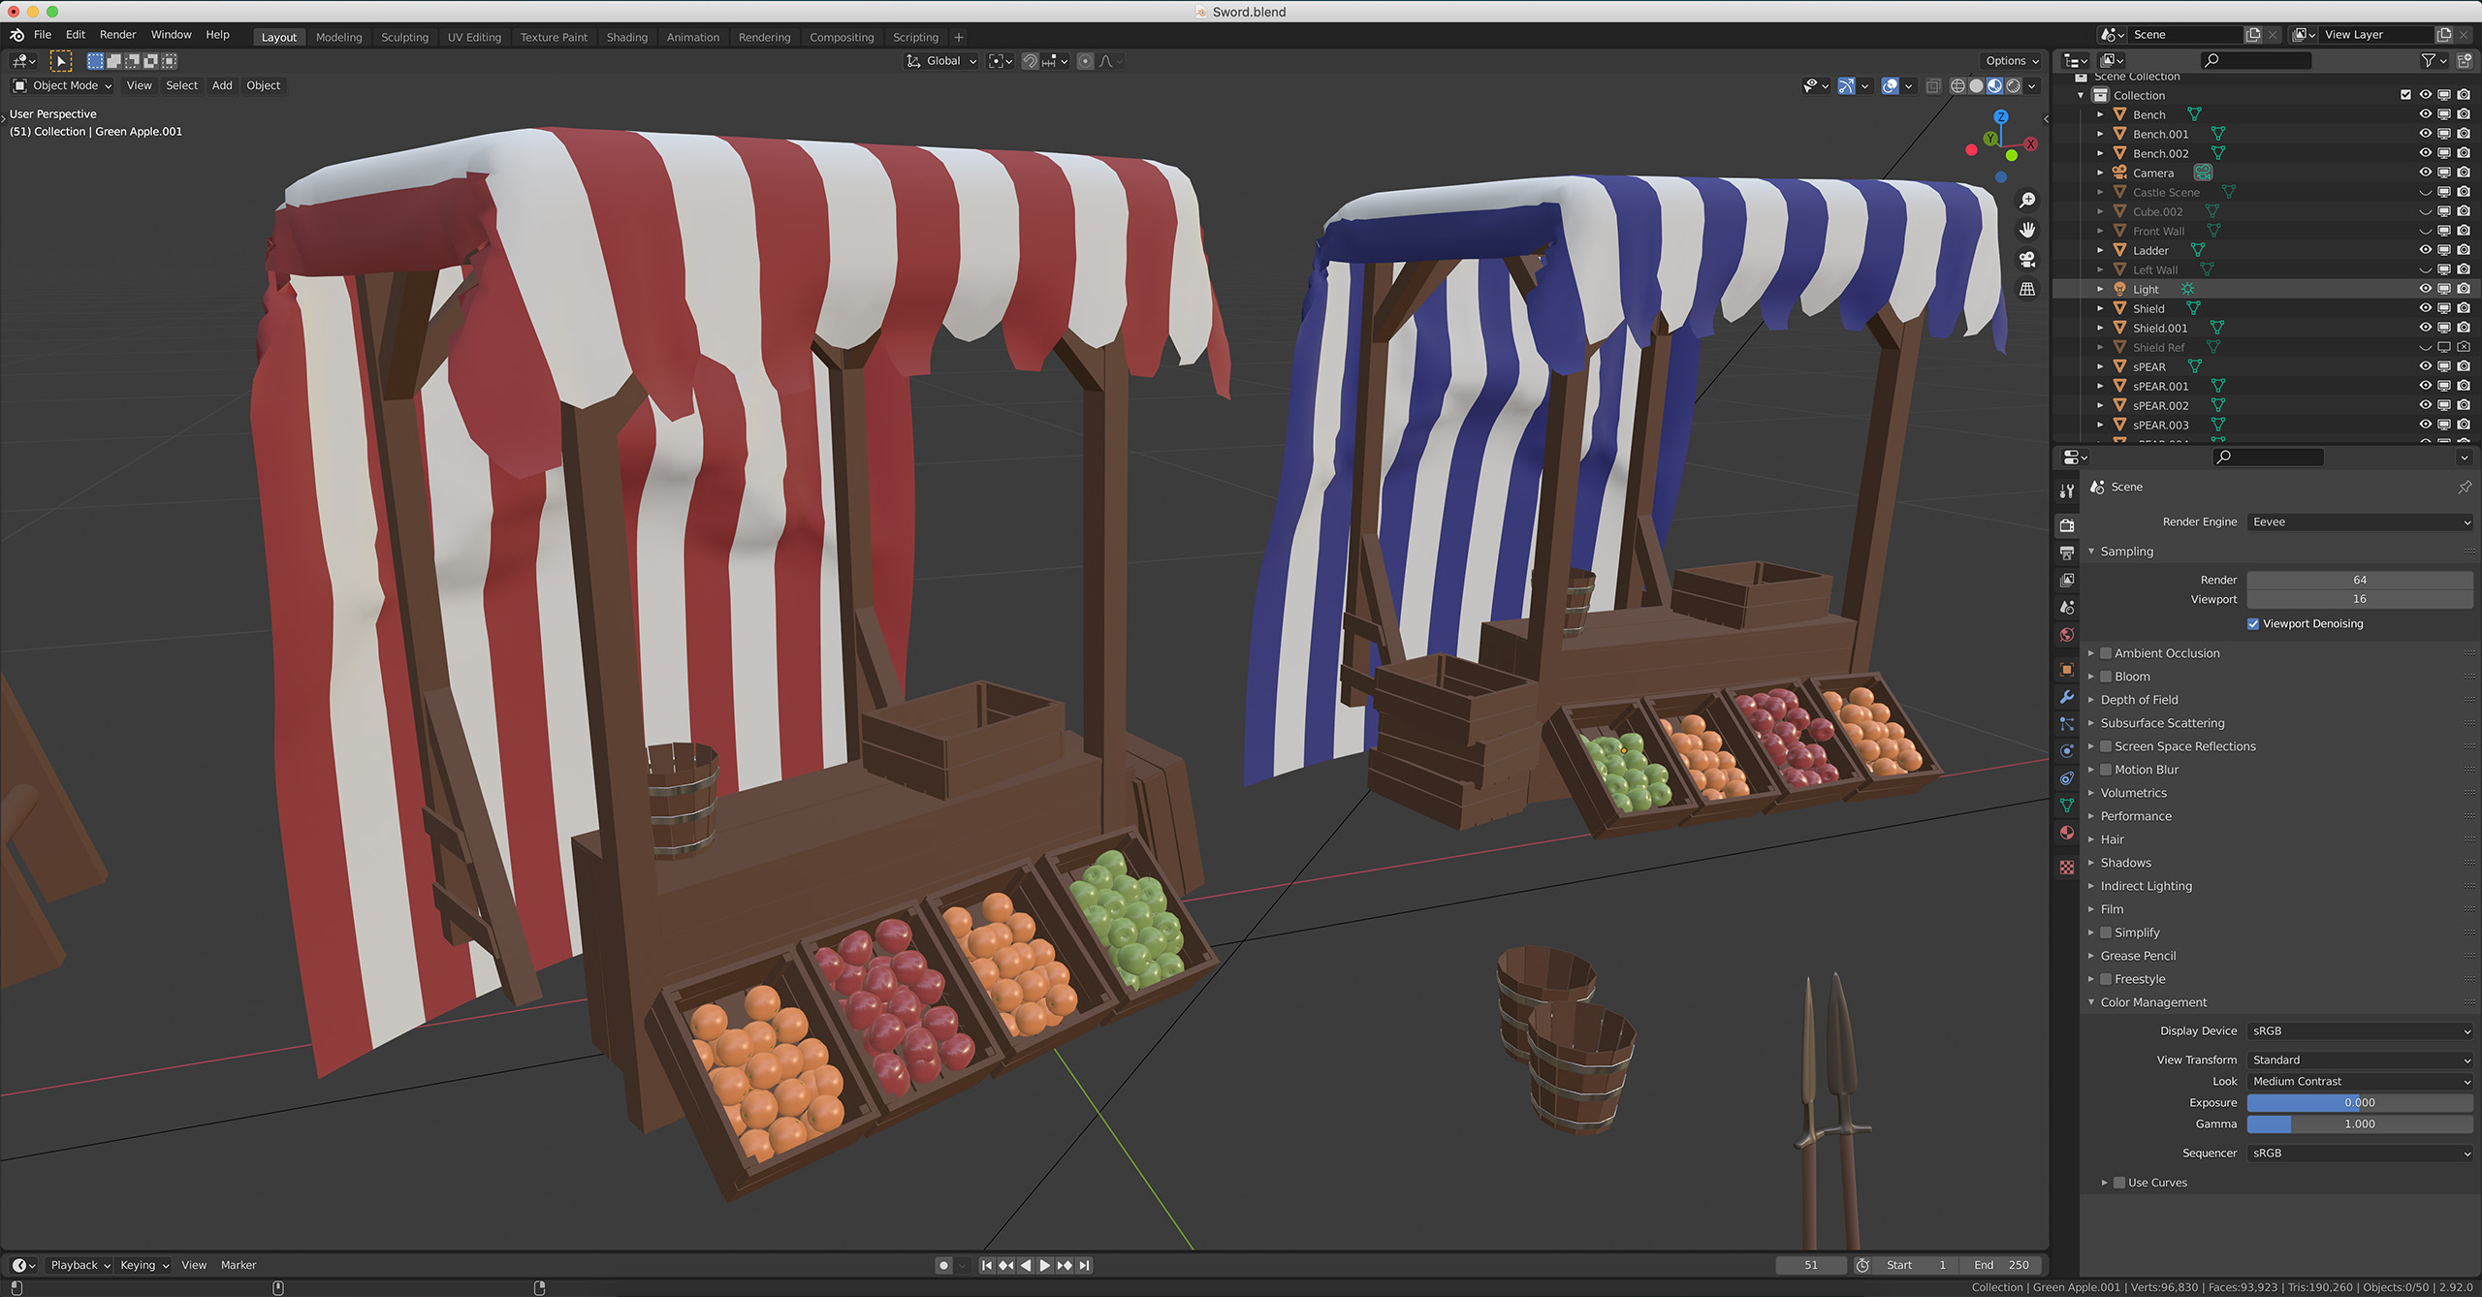The image size is (2482, 1297).
Task: Open the viewport Add menu
Action: 222,85
